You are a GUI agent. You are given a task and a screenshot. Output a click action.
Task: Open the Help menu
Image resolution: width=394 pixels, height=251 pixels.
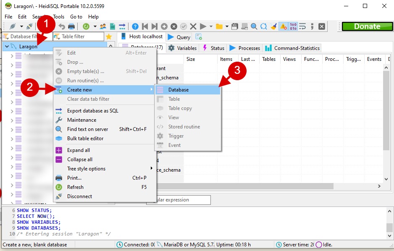coord(93,16)
